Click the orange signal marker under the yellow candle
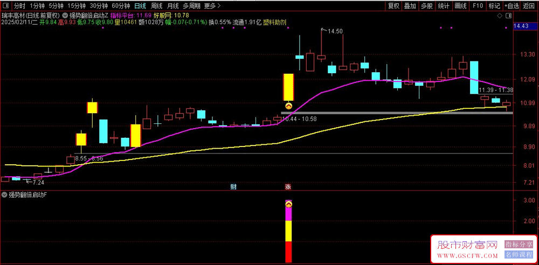 pos(289,106)
